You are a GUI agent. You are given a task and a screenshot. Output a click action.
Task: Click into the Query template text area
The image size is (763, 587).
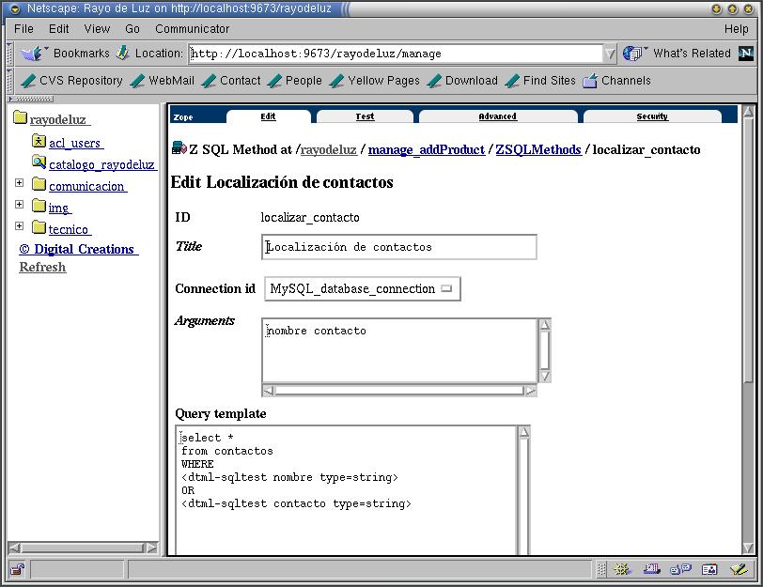point(347,490)
